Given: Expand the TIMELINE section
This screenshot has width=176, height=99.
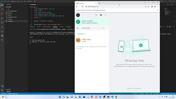Looking at the screenshot, I should 8,92.
